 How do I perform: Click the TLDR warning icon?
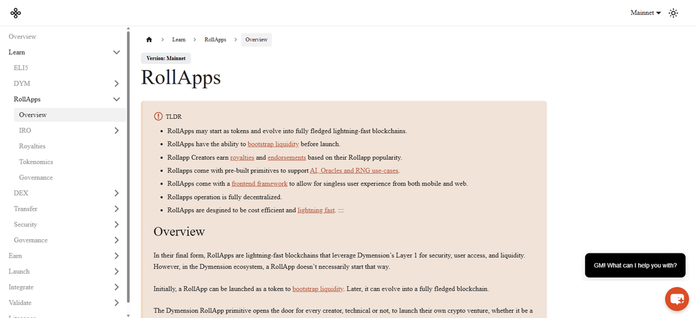pyautogui.click(x=158, y=116)
